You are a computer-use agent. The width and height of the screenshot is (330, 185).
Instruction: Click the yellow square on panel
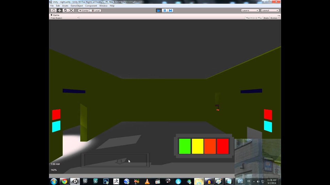tap(197, 146)
